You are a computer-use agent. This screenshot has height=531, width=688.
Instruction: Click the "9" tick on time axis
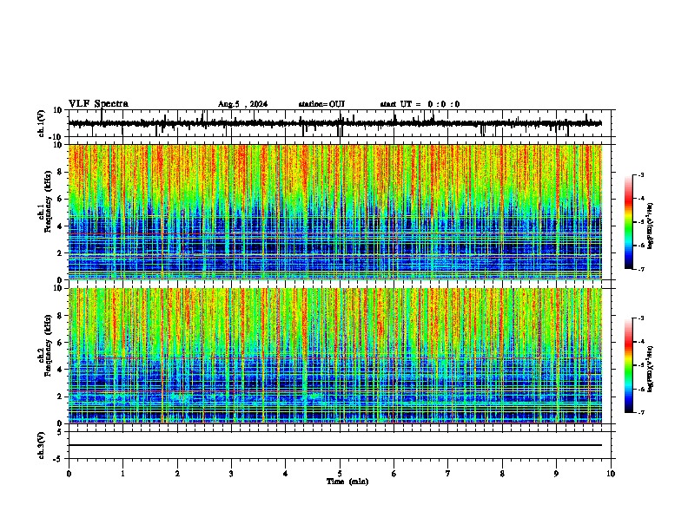556,474
